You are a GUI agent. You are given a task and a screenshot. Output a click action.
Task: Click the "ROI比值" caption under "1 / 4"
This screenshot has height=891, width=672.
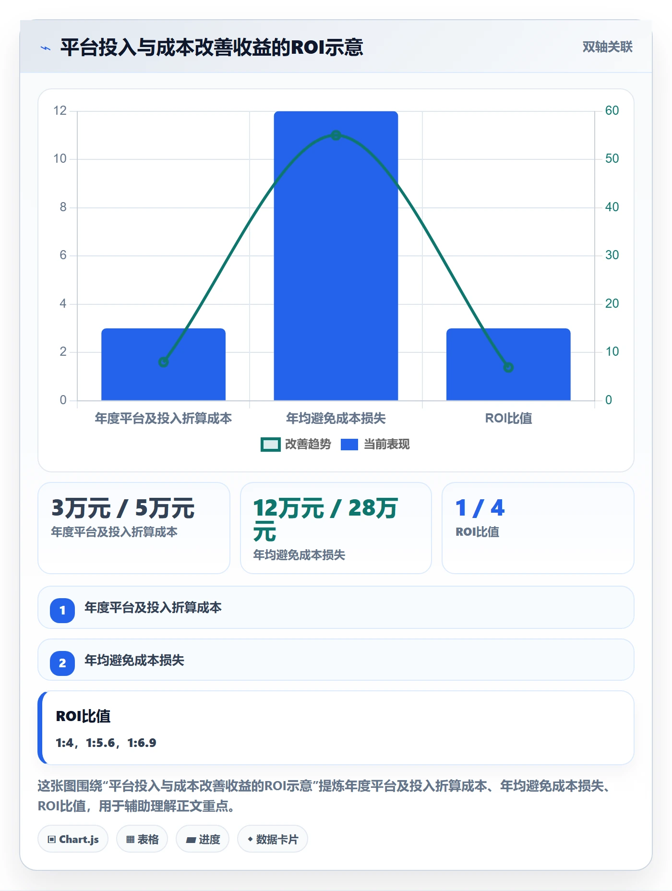pos(477,532)
